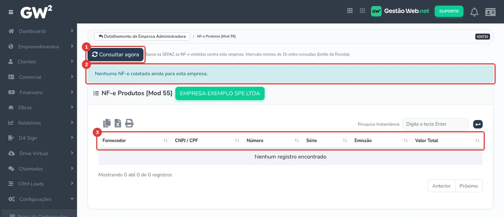
Task: Expand the Comercial chevron
Action: pos(72,77)
